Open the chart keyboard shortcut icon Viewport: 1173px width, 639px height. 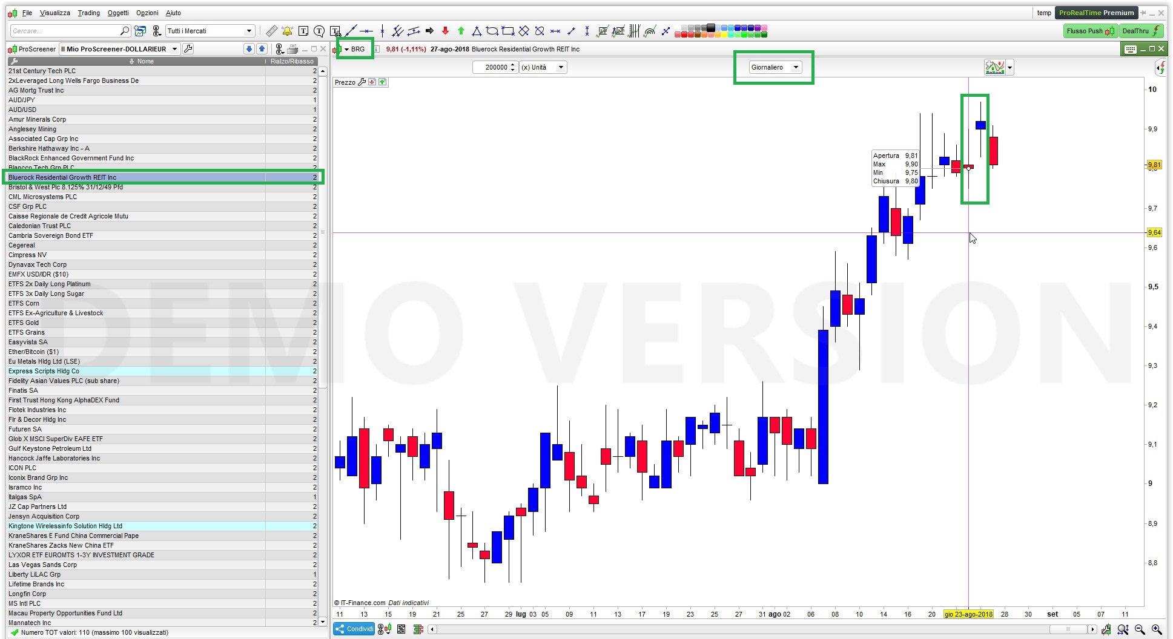[1130, 49]
